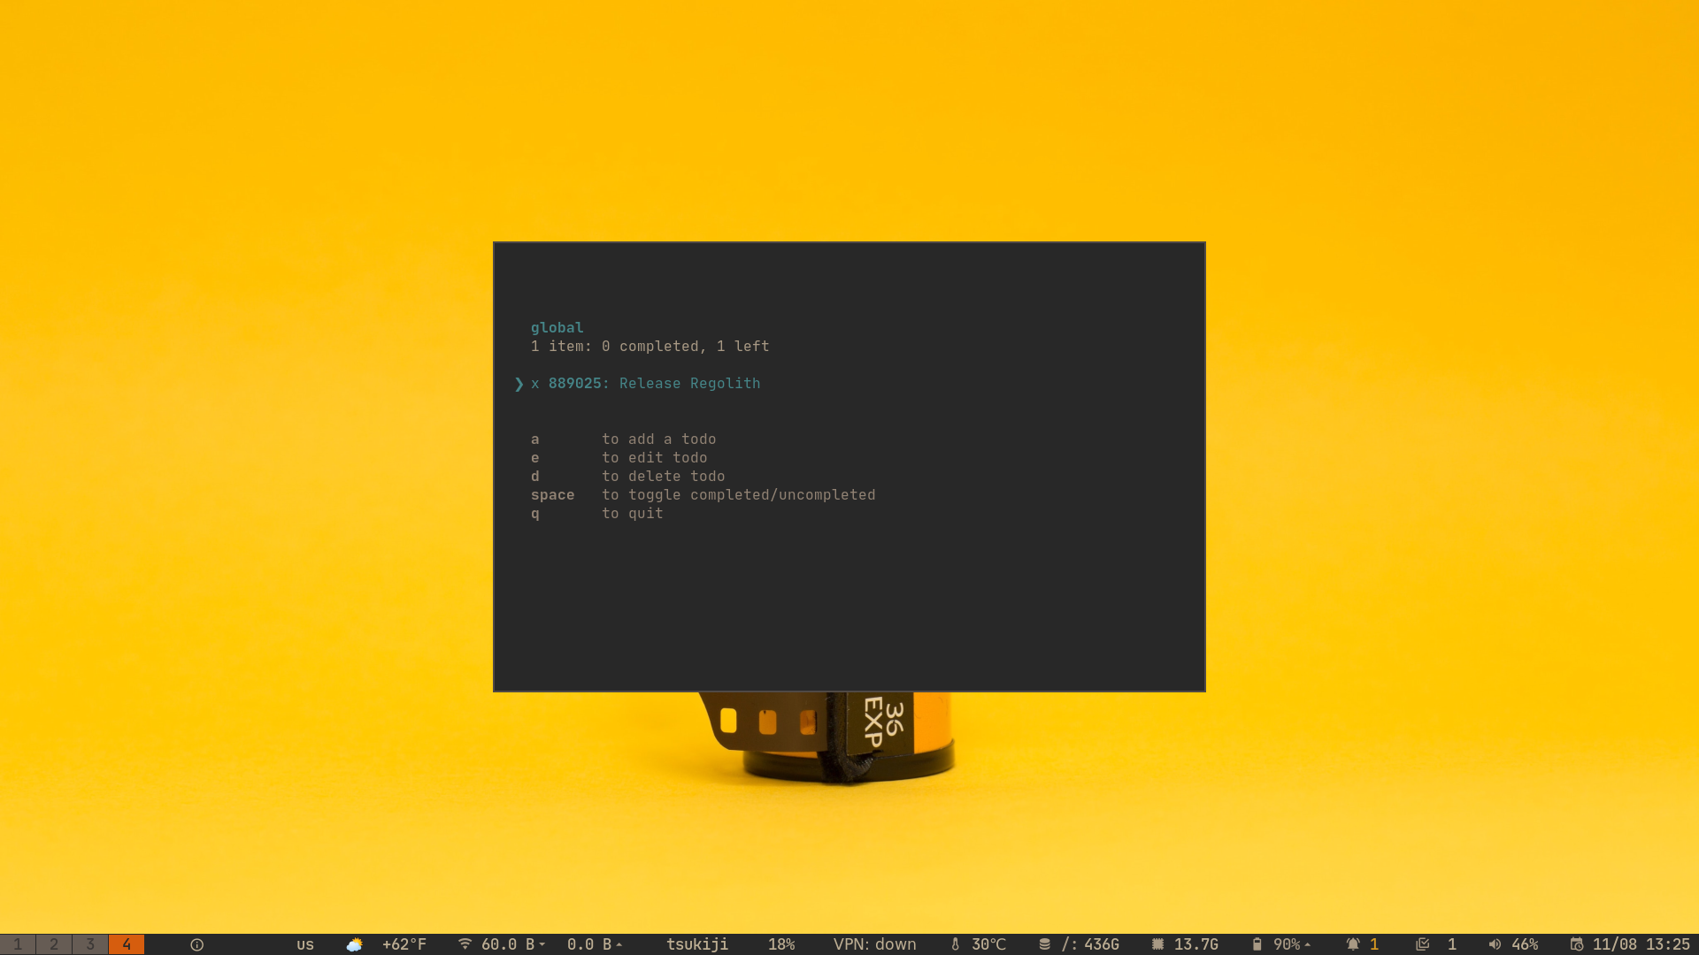This screenshot has height=955, width=1699.
Task: Click the volume speaker icon
Action: click(1495, 944)
